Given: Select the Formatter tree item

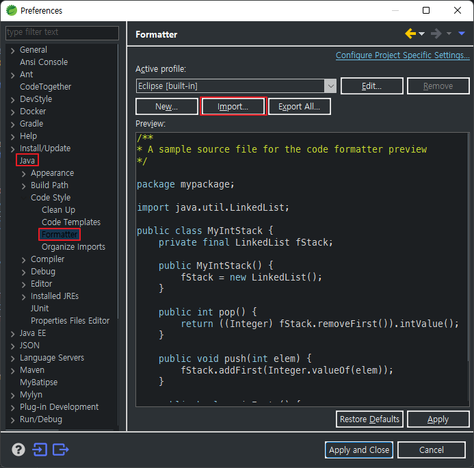Looking at the screenshot, I should point(60,234).
